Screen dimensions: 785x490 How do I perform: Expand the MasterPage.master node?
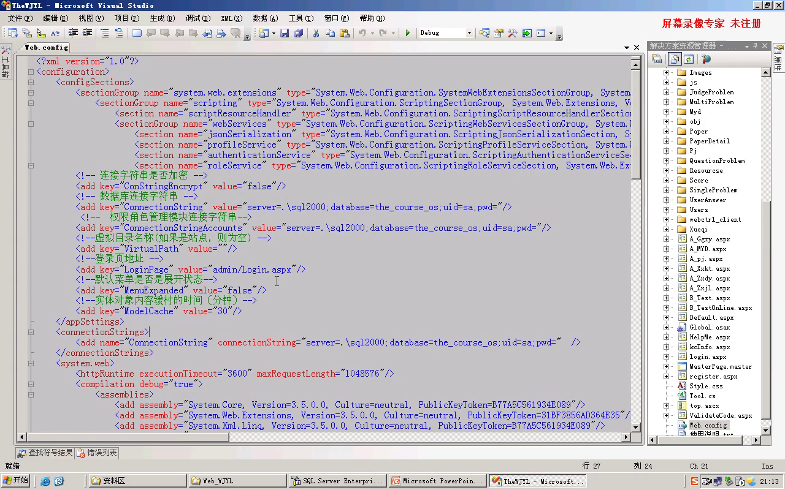point(667,366)
